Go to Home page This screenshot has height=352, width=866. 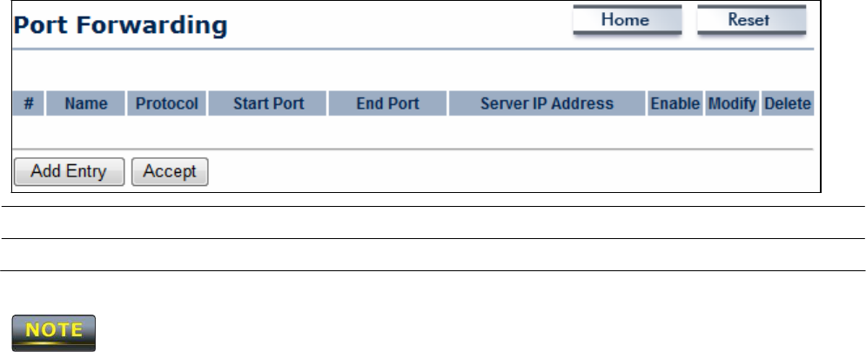(x=628, y=20)
